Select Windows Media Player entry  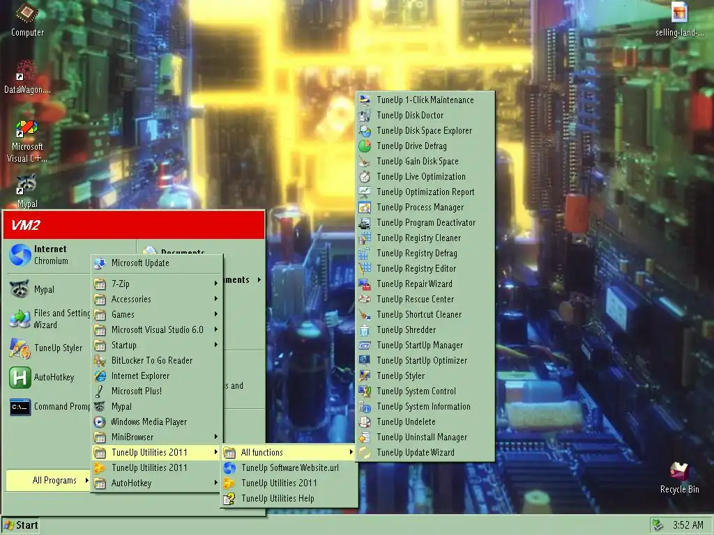point(157,422)
